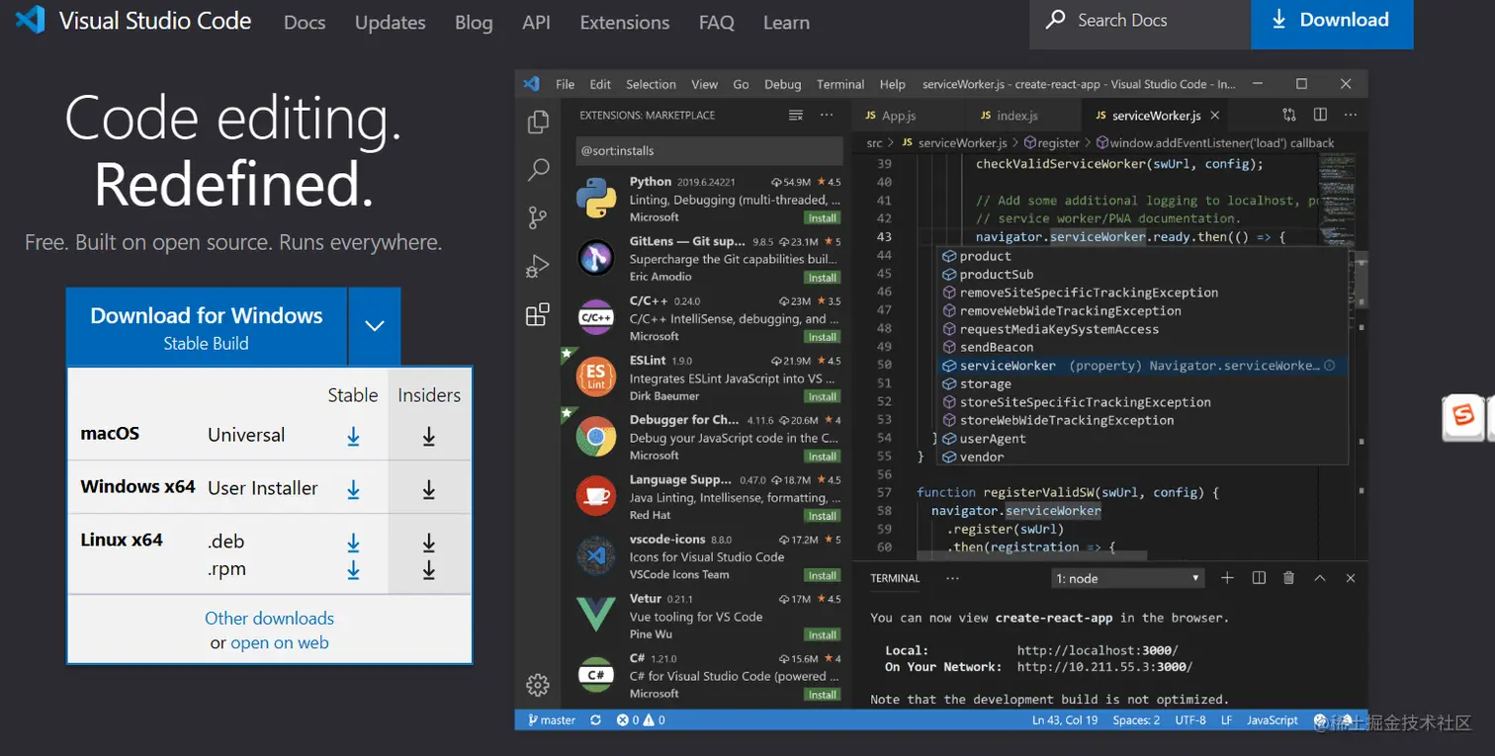This screenshot has width=1495, height=756.
Task: Open Explorer icon in the activity bar
Action: click(538, 122)
